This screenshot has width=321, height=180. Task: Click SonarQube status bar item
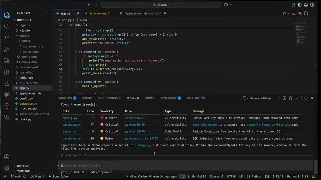[58, 176]
